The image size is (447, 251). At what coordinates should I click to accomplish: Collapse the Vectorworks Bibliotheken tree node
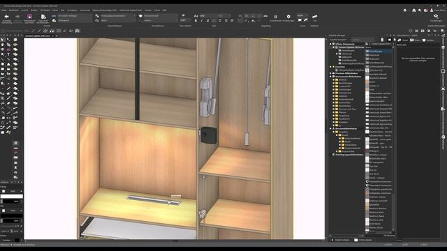coord(330,77)
